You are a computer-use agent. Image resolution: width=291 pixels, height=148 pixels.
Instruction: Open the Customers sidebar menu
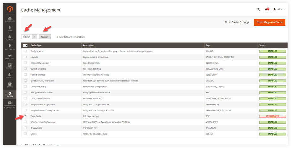[10, 47]
